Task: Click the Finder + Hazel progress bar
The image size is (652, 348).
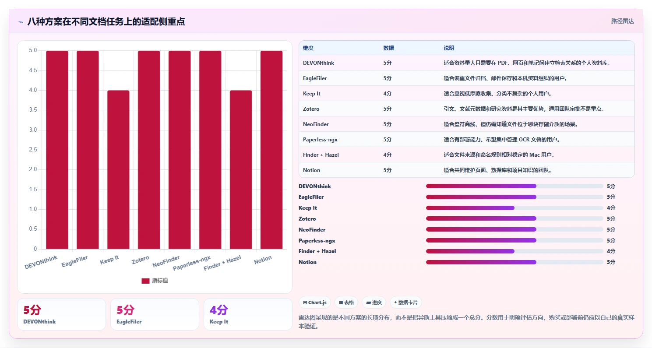Action: tap(515, 251)
